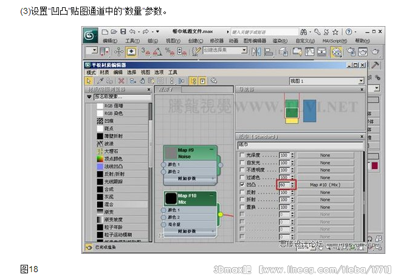Delete selected with the red X icon
This screenshot has width=409, height=280.
click(x=121, y=81)
